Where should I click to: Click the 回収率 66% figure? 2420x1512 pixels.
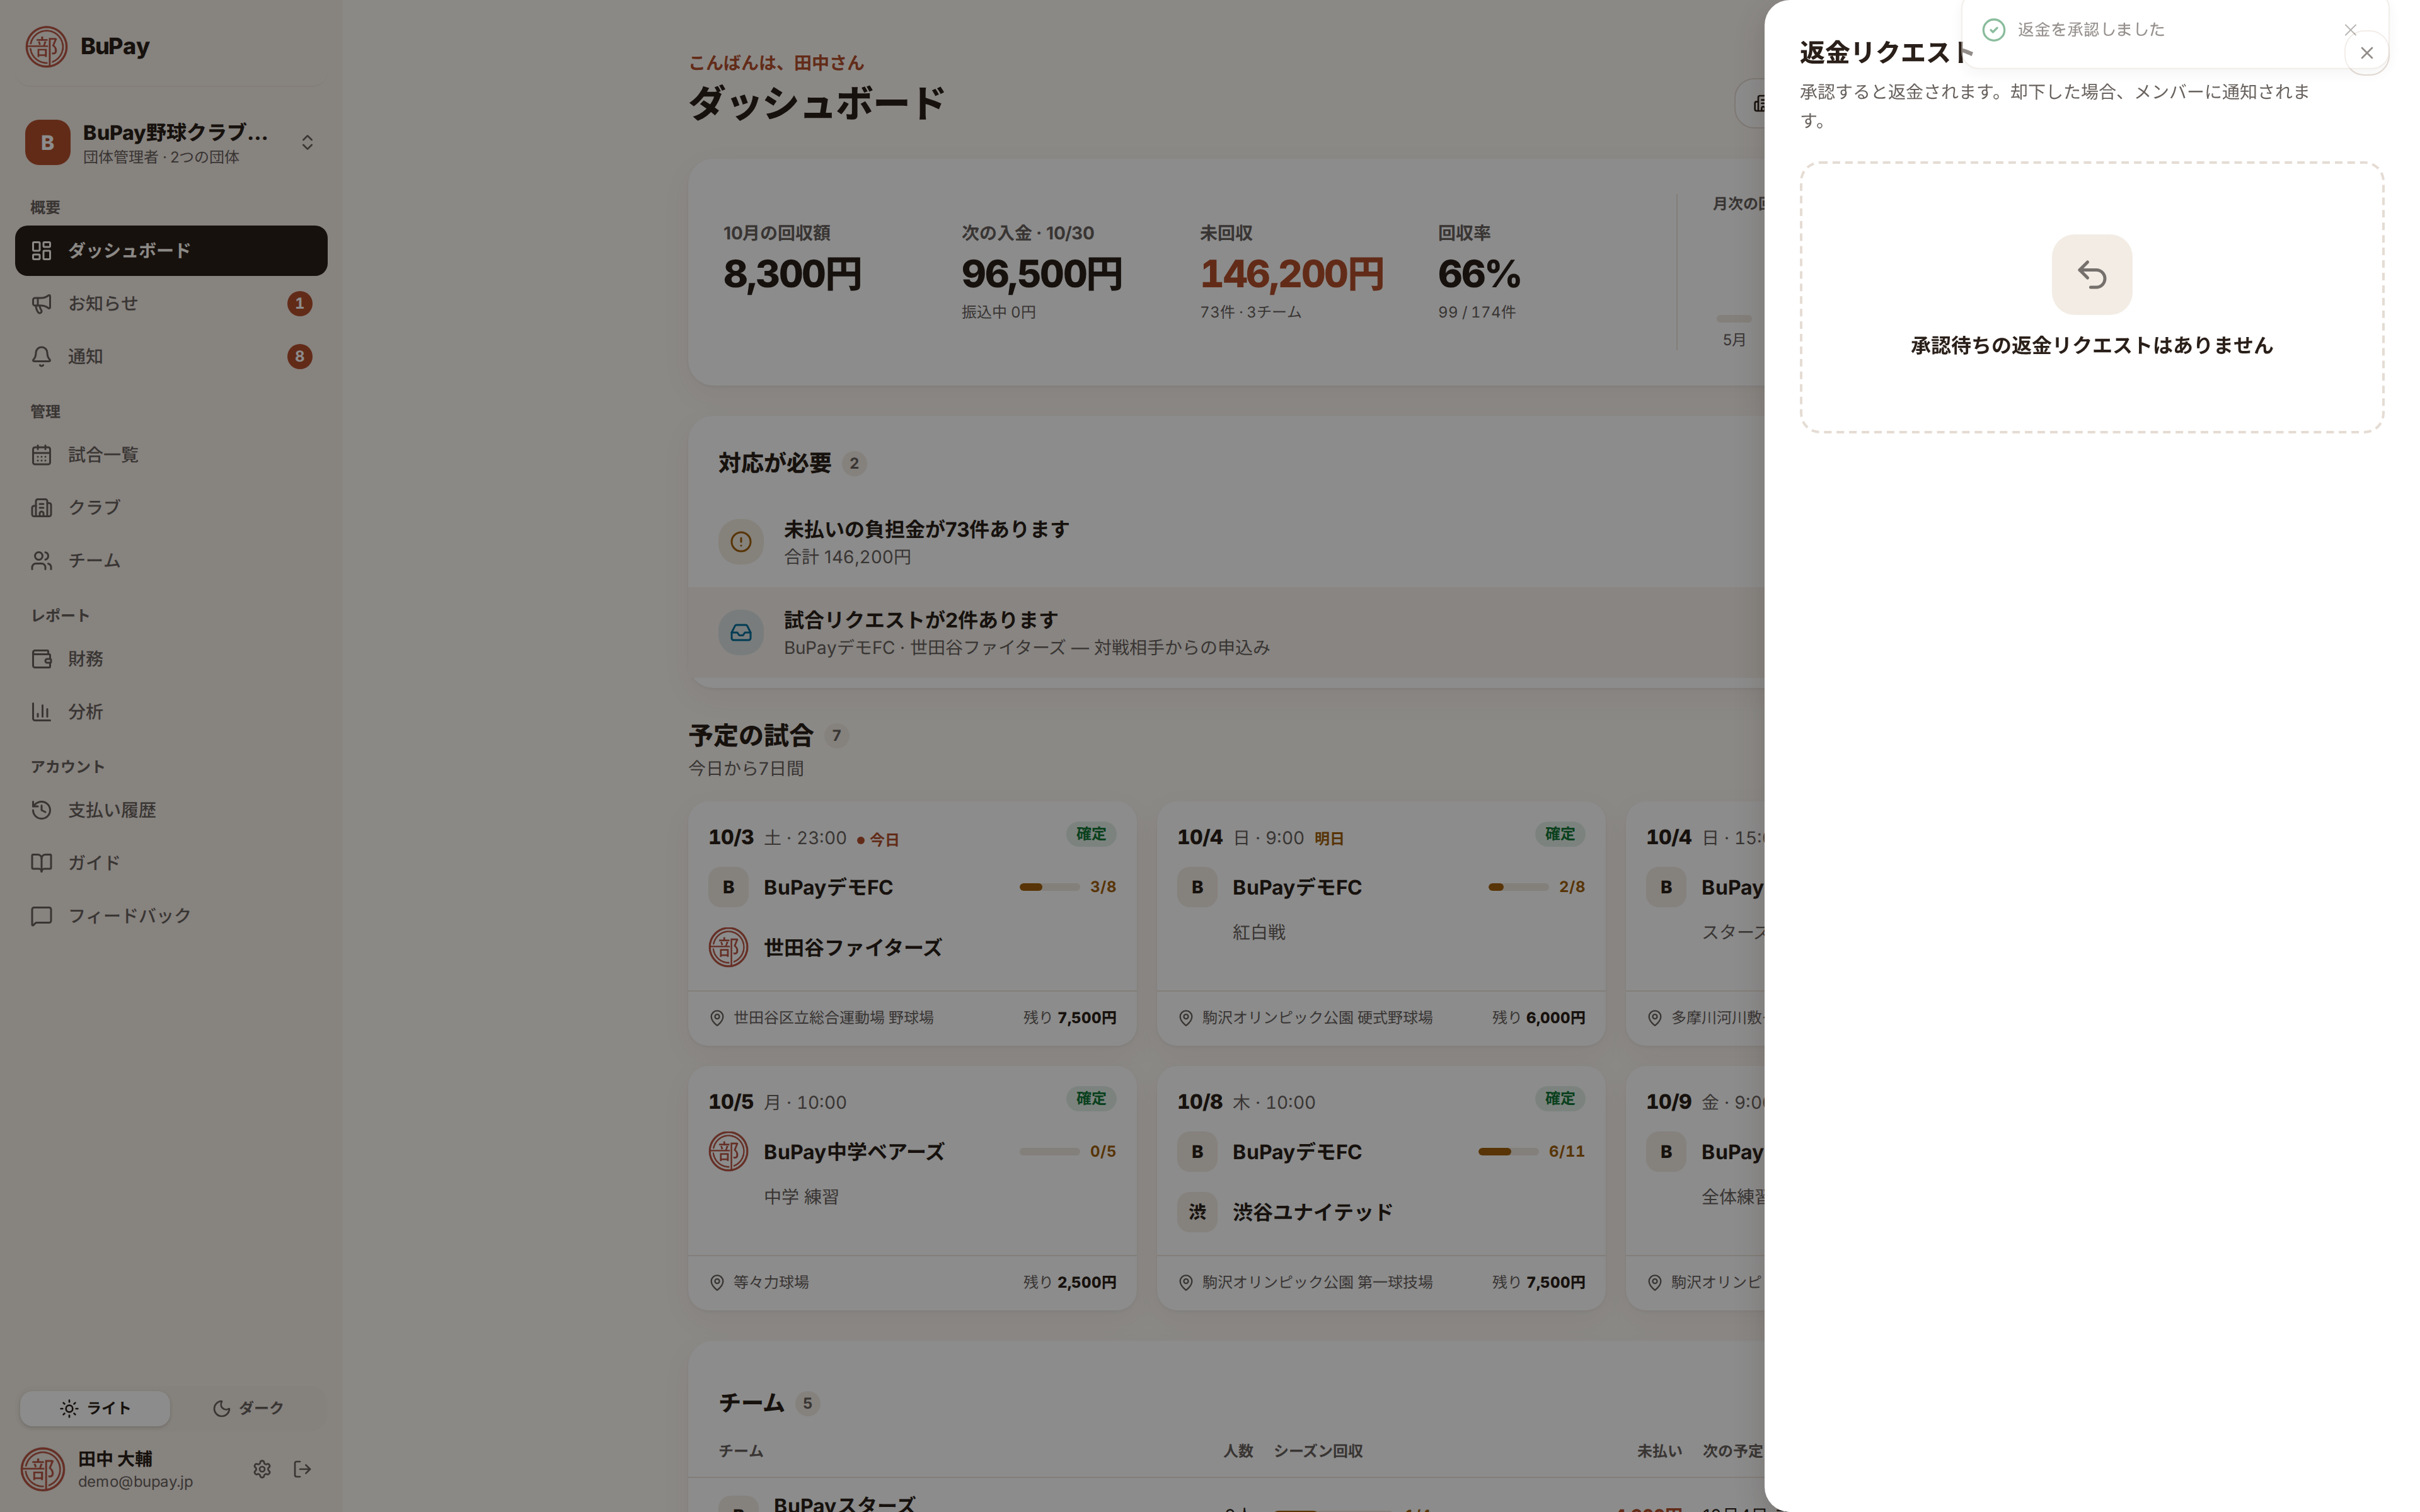(x=1479, y=274)
